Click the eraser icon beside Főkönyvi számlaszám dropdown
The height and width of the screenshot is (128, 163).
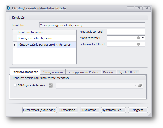click(140, 85)
